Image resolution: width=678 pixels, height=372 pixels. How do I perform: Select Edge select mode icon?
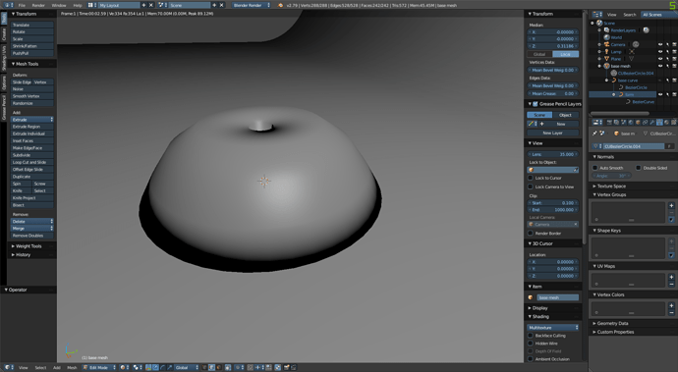point(211,367)
